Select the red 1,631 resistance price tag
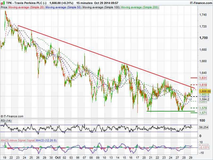The height and width of the screenshot is (160, 213). click(x=203, y=78)
